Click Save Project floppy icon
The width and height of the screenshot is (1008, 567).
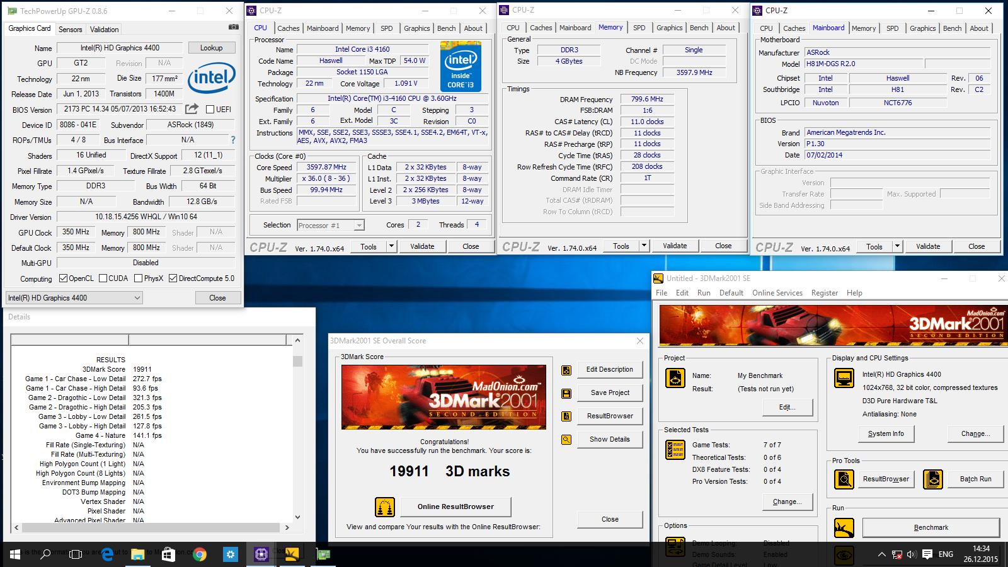tap(566, 393)
